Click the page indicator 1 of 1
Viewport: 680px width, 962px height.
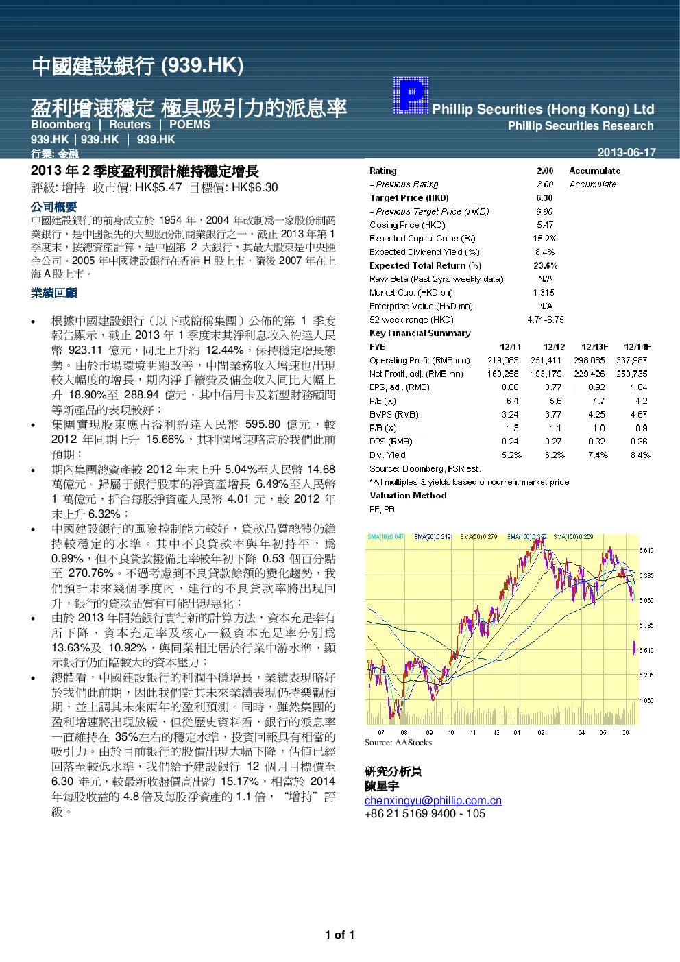[340, 935]
